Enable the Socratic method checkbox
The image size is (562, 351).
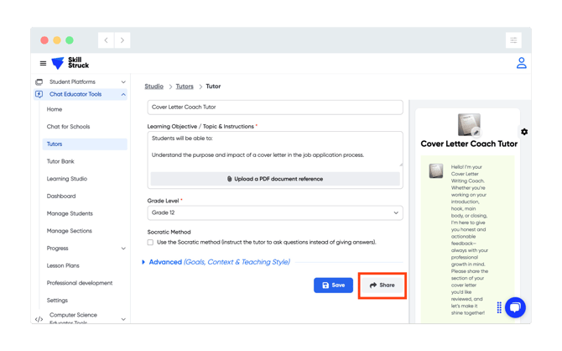point(151,242)
